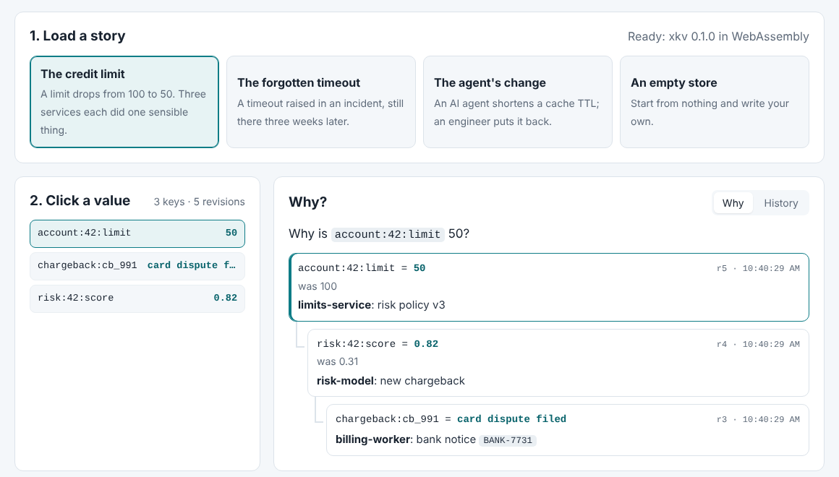Click the '3 keys · 5 revisions' counter
The image size is (839, 477).
tap(199, 202)
